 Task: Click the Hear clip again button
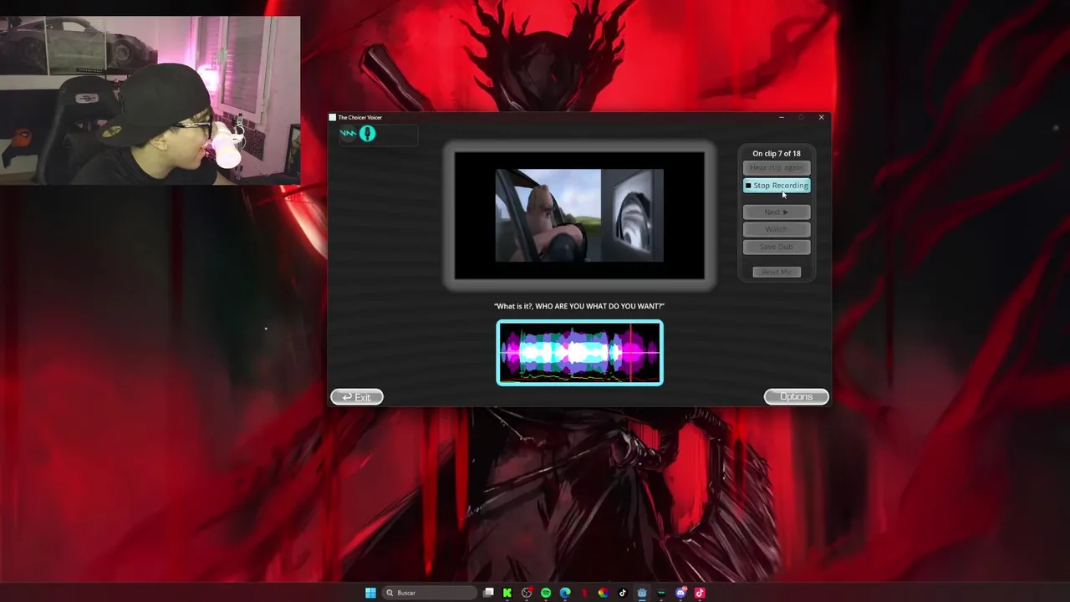tap(777, 168)
